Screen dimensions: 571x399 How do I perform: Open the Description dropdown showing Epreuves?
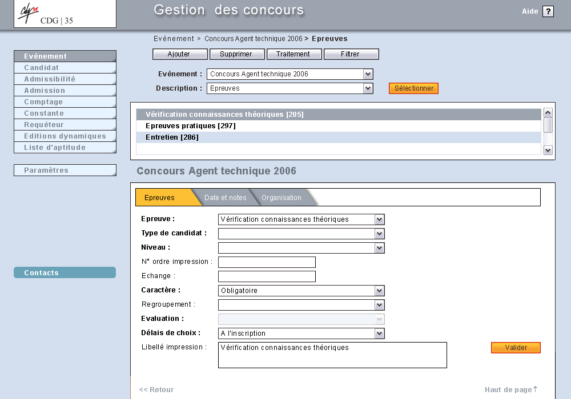pos(290,88)
